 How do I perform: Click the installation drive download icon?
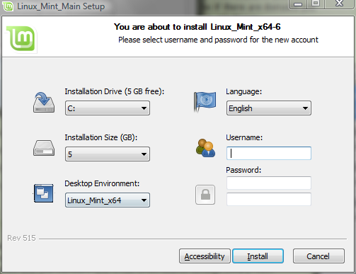44,102
